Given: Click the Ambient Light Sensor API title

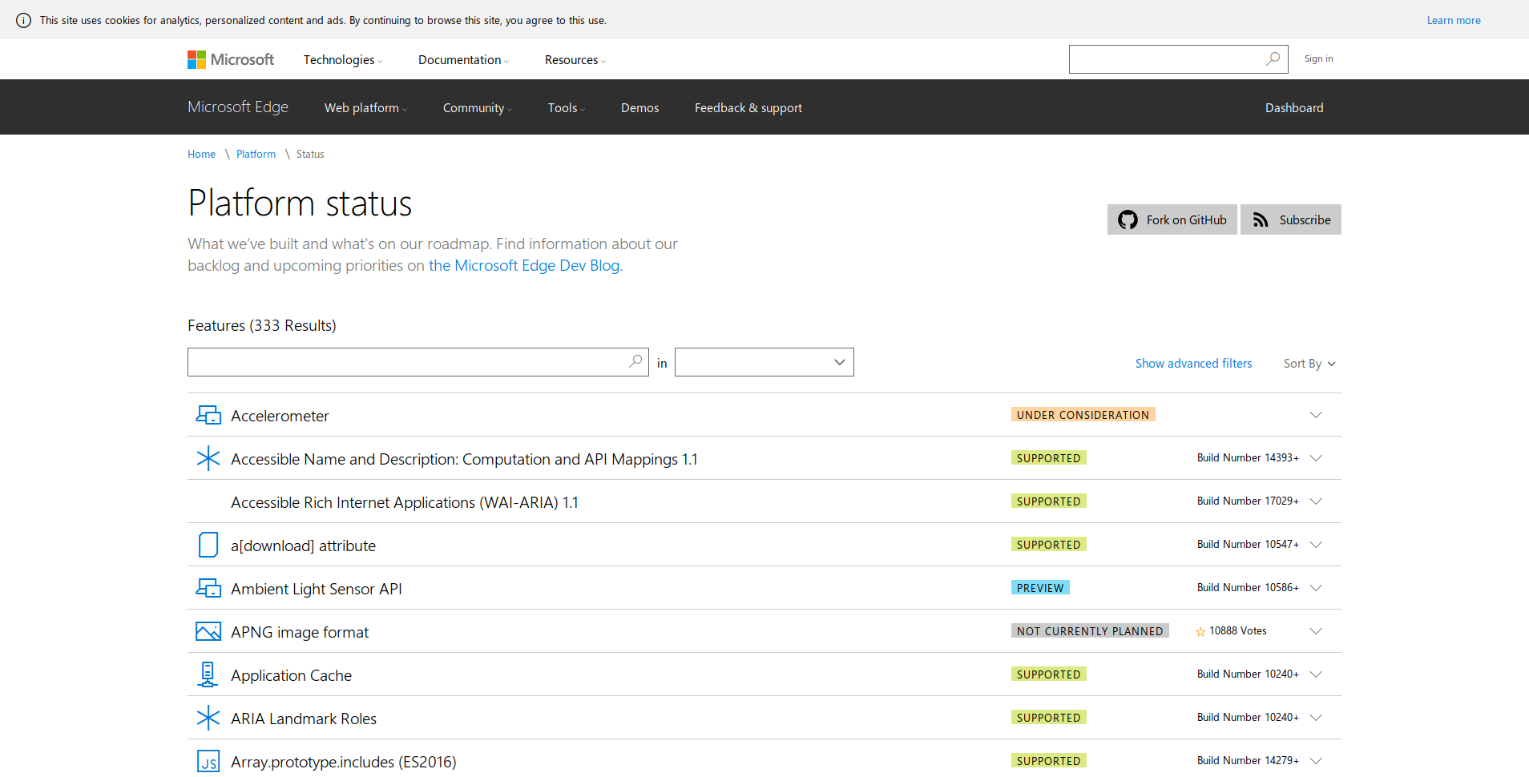Looking at the screenshot, I should [x=317, y=589].
